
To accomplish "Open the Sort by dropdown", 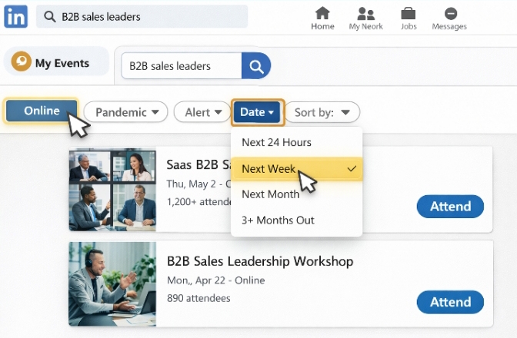I will 327,112.
